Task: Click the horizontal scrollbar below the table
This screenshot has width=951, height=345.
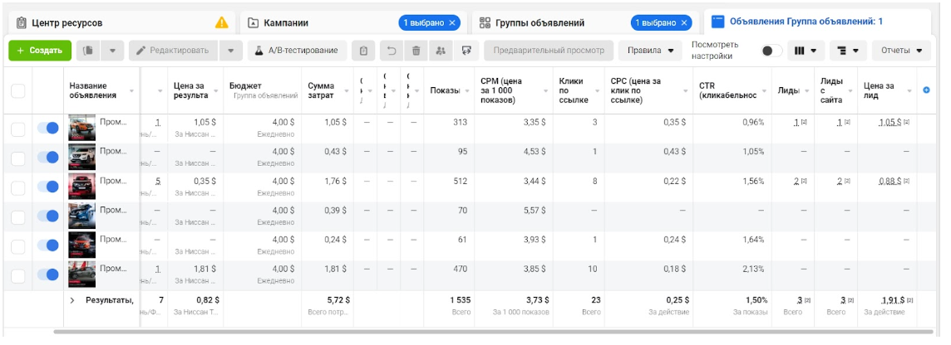Action: point(416,332)
